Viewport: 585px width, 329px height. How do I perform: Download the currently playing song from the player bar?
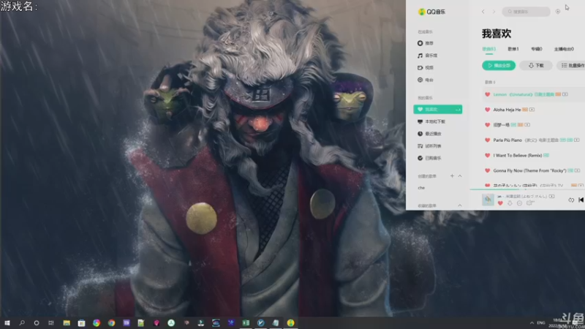coord(510,203)
